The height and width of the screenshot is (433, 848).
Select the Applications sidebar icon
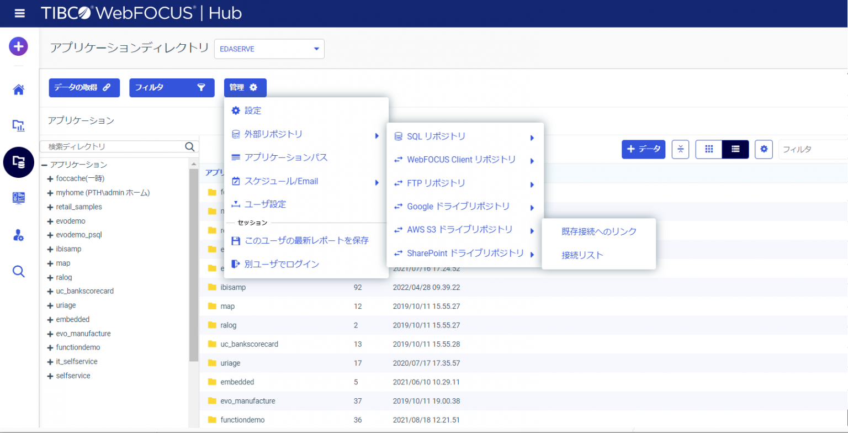pos(18,162)
